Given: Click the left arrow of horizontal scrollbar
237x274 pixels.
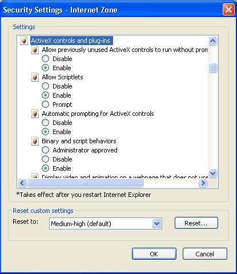Looking at the screenshot, I should pos(22,183).
